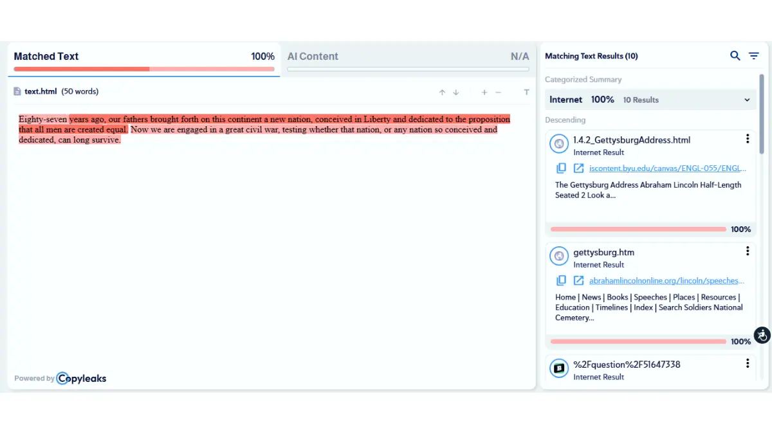Click the 'text.html' file name
This screenshot has height=434, width=772.
(41, 91)
